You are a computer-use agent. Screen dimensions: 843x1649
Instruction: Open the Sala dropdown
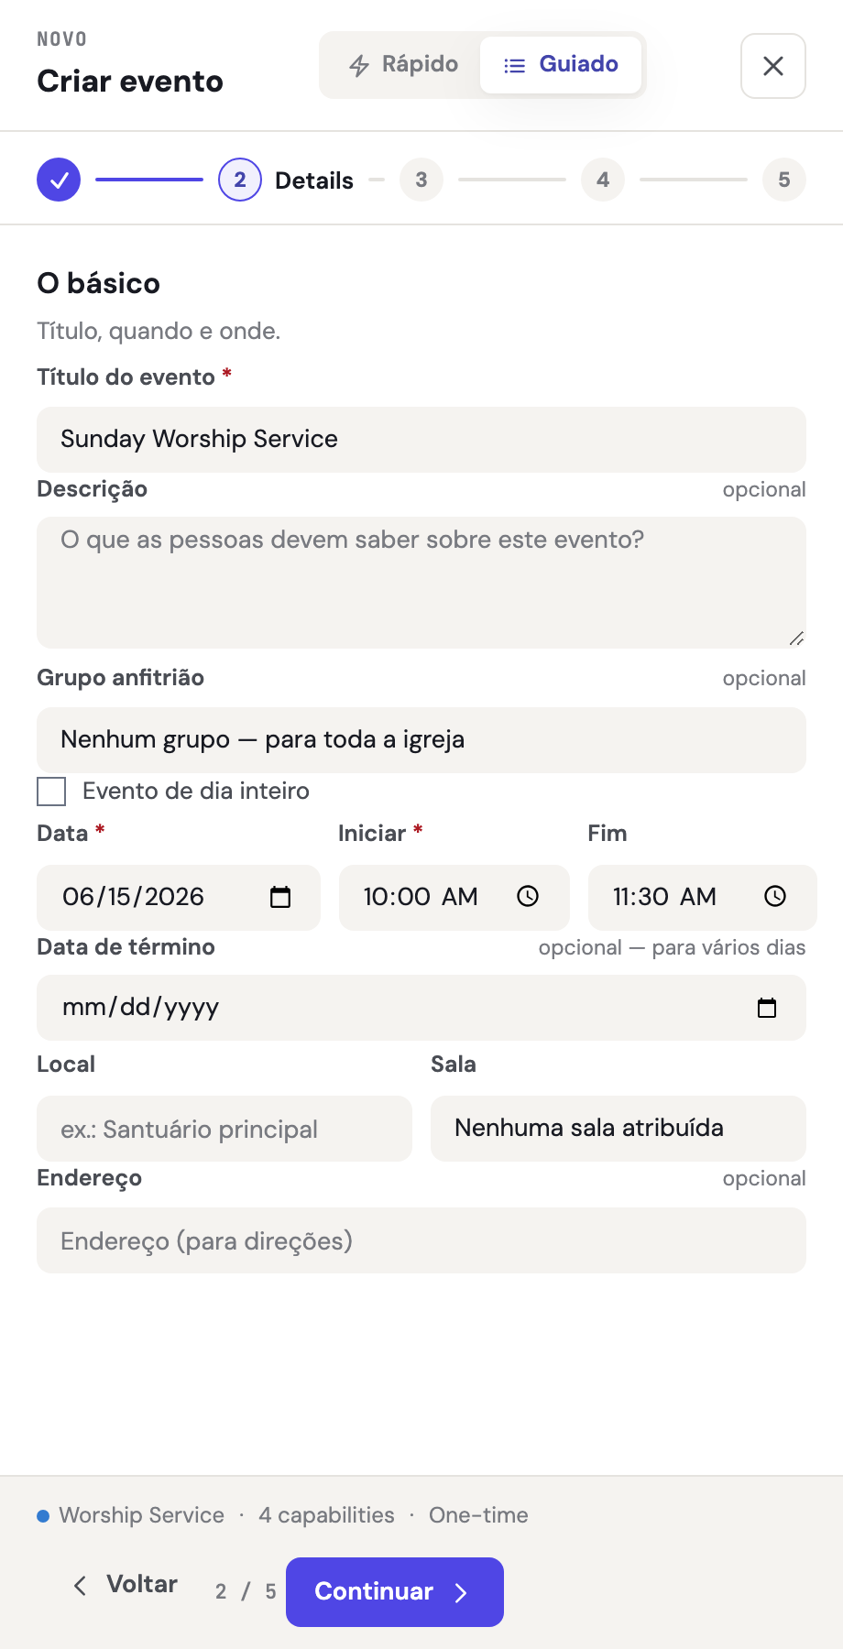(x=619, y=1129)
